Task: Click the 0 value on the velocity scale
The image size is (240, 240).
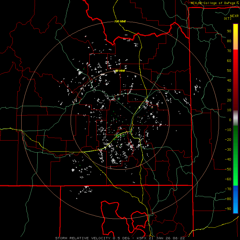Action: point(230,120)
